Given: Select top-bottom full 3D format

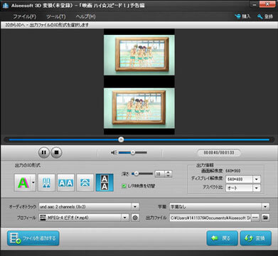Looking at the screenshot, I should [105, 183].
